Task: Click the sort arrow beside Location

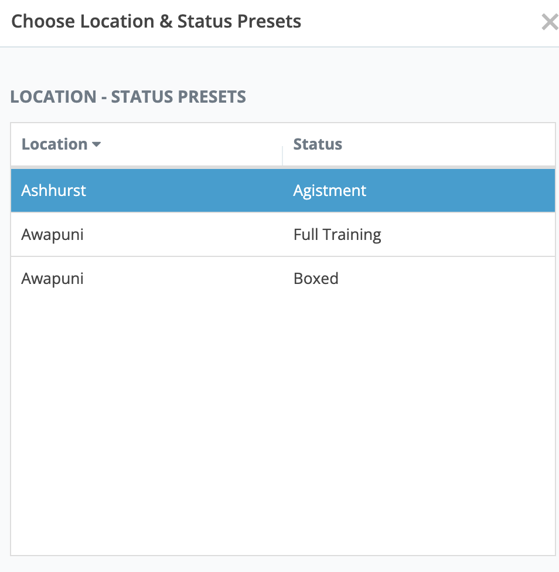Action: (x=97, y=144)
